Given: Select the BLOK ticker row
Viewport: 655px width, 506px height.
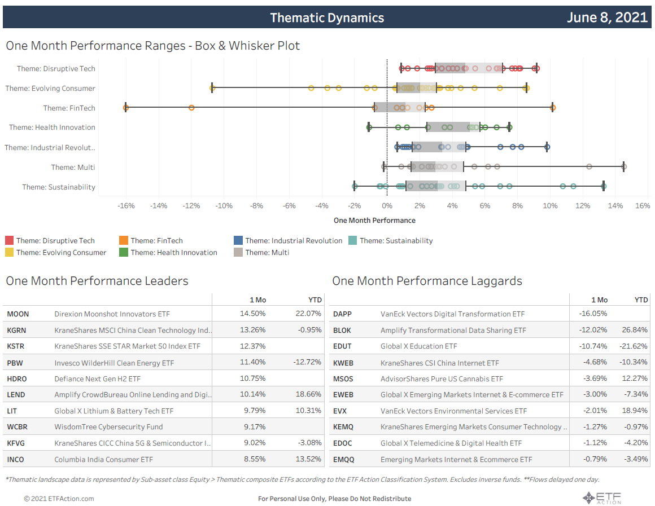Looking at the screenshot, I should [x=490, y=330].
